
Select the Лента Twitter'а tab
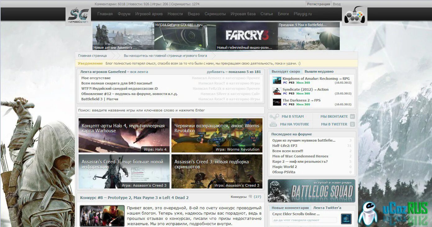click(327, 208)
